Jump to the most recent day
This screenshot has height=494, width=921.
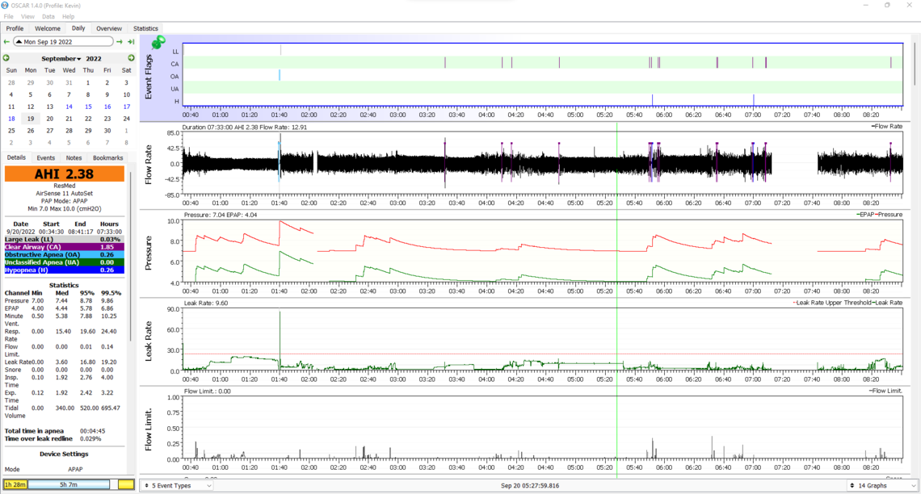point(131,42)
